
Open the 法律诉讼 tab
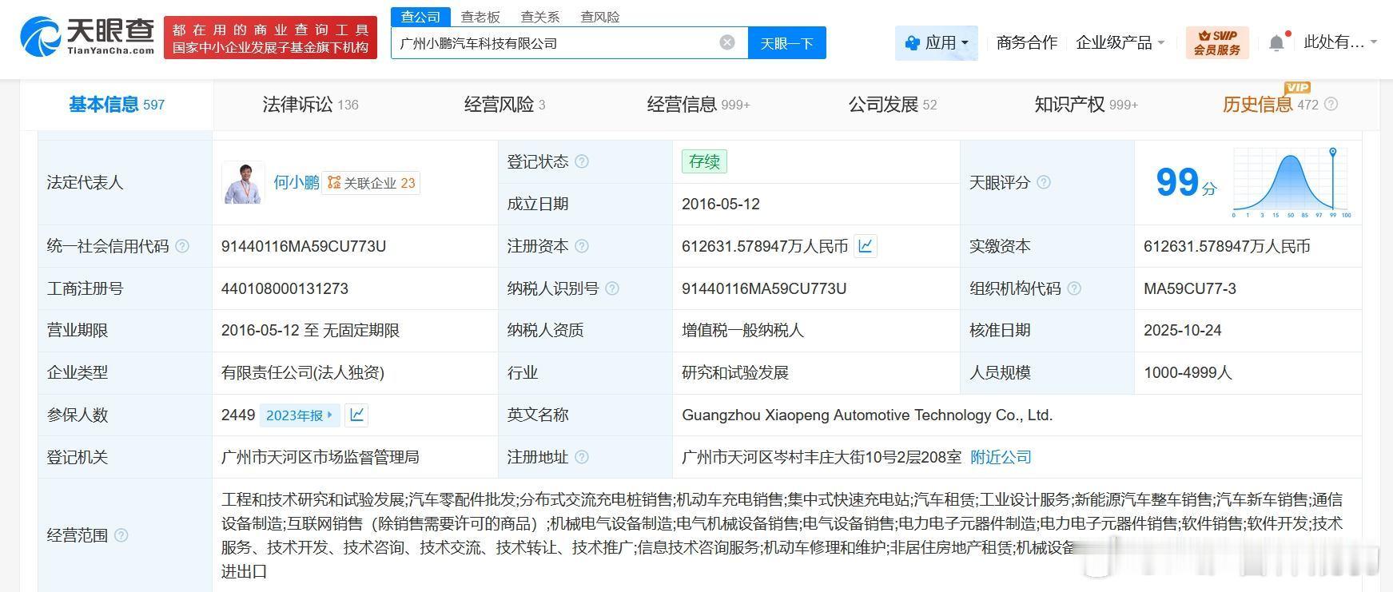pos(310,104)
